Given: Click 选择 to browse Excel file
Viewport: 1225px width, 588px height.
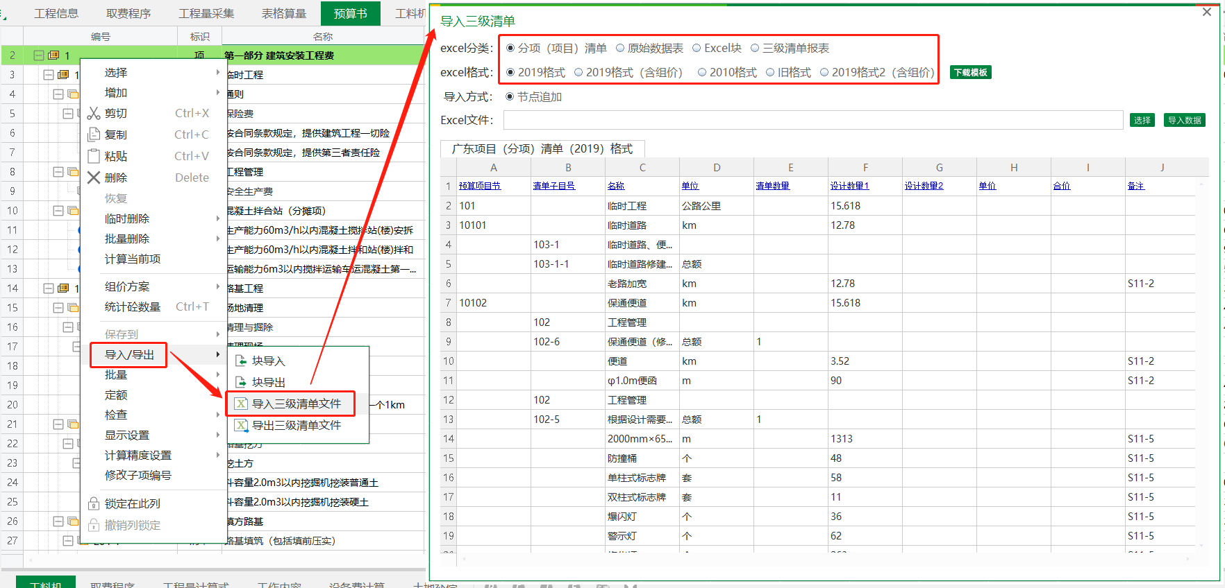Looking at the screenshot, I should pyautogui.click(x=1142, y=120).
